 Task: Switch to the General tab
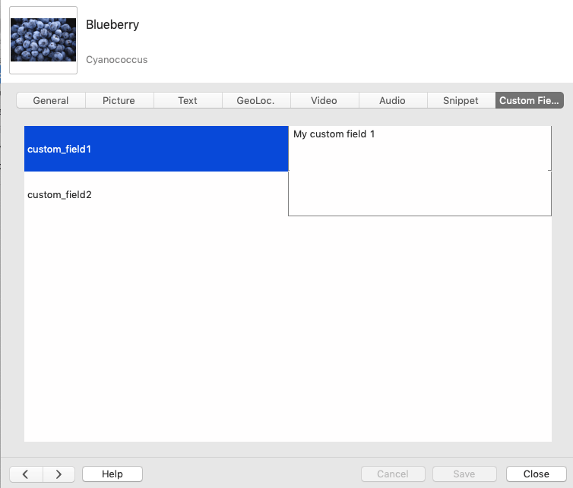(51, 100)
